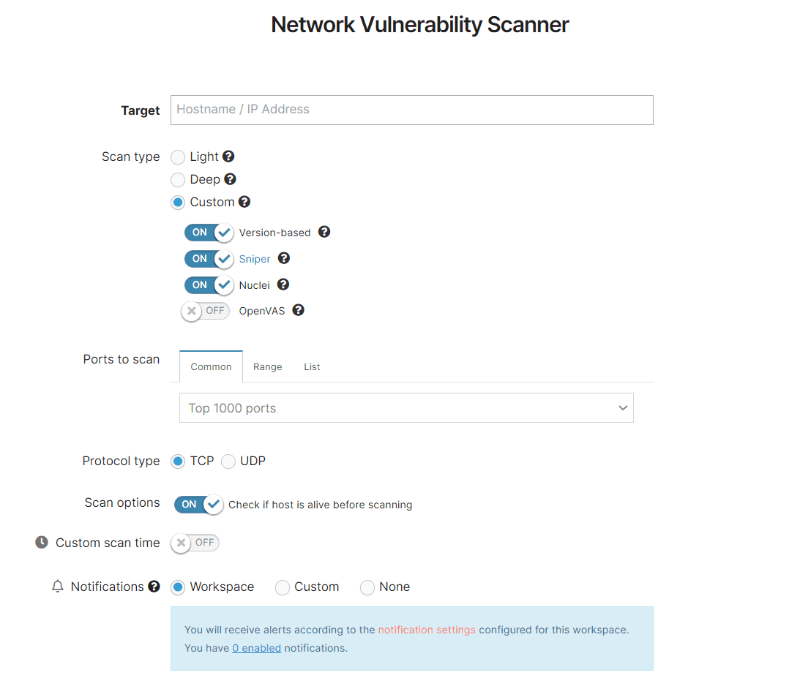
Task: Turn on the OpenVAS toggle
Action: pyautogui.click(x=205, y=310)
